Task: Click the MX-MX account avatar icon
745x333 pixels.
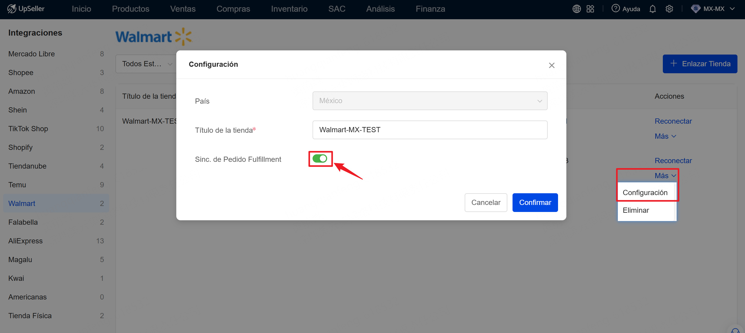Action: click(695, 9)
